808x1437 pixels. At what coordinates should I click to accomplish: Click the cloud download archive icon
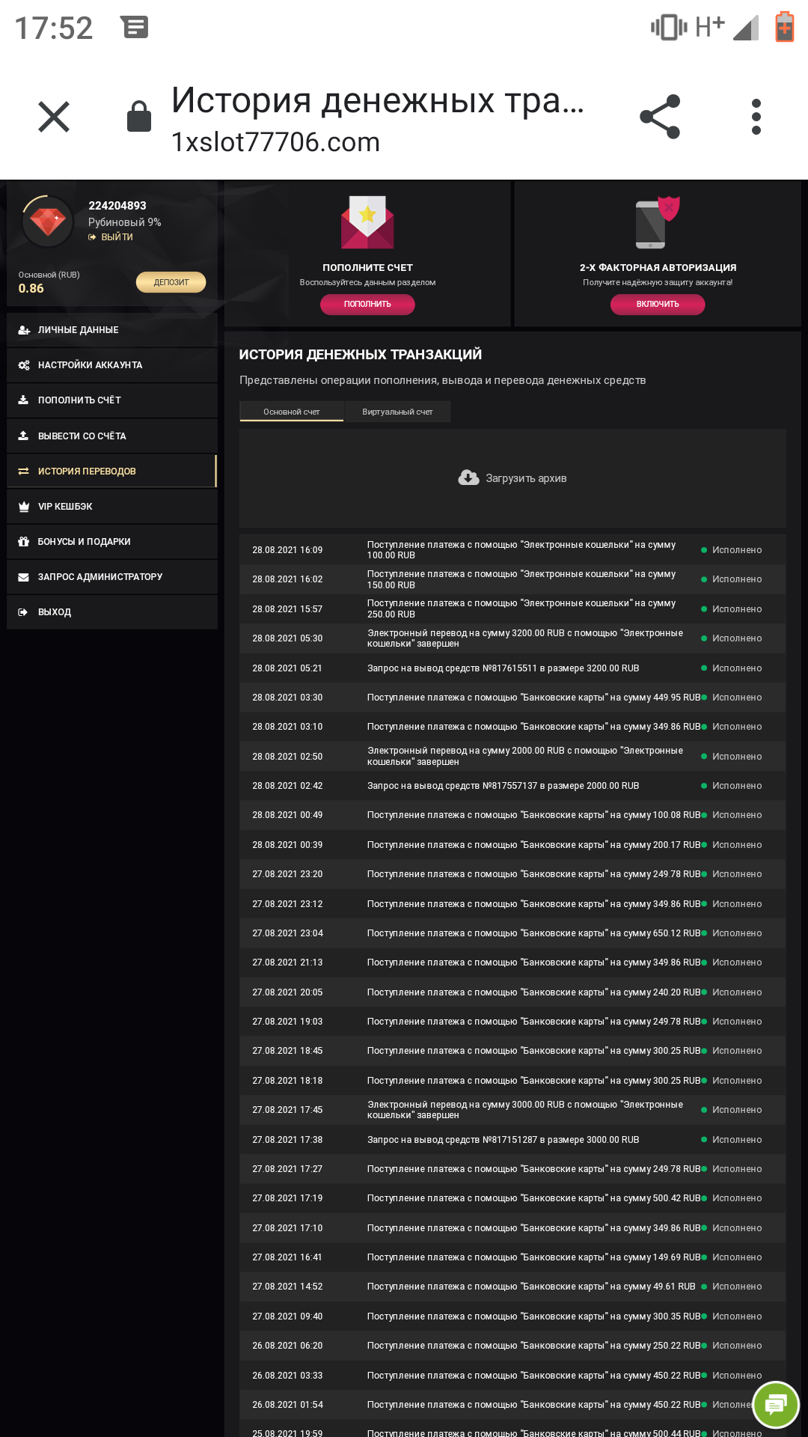[x=469, y=478]
